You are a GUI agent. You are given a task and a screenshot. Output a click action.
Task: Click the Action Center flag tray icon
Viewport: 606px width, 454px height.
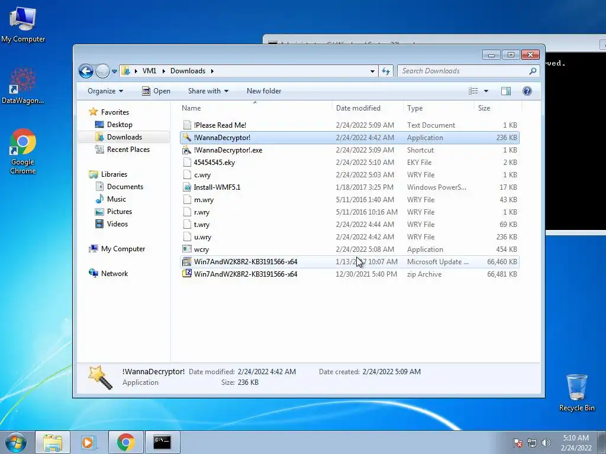518,443
